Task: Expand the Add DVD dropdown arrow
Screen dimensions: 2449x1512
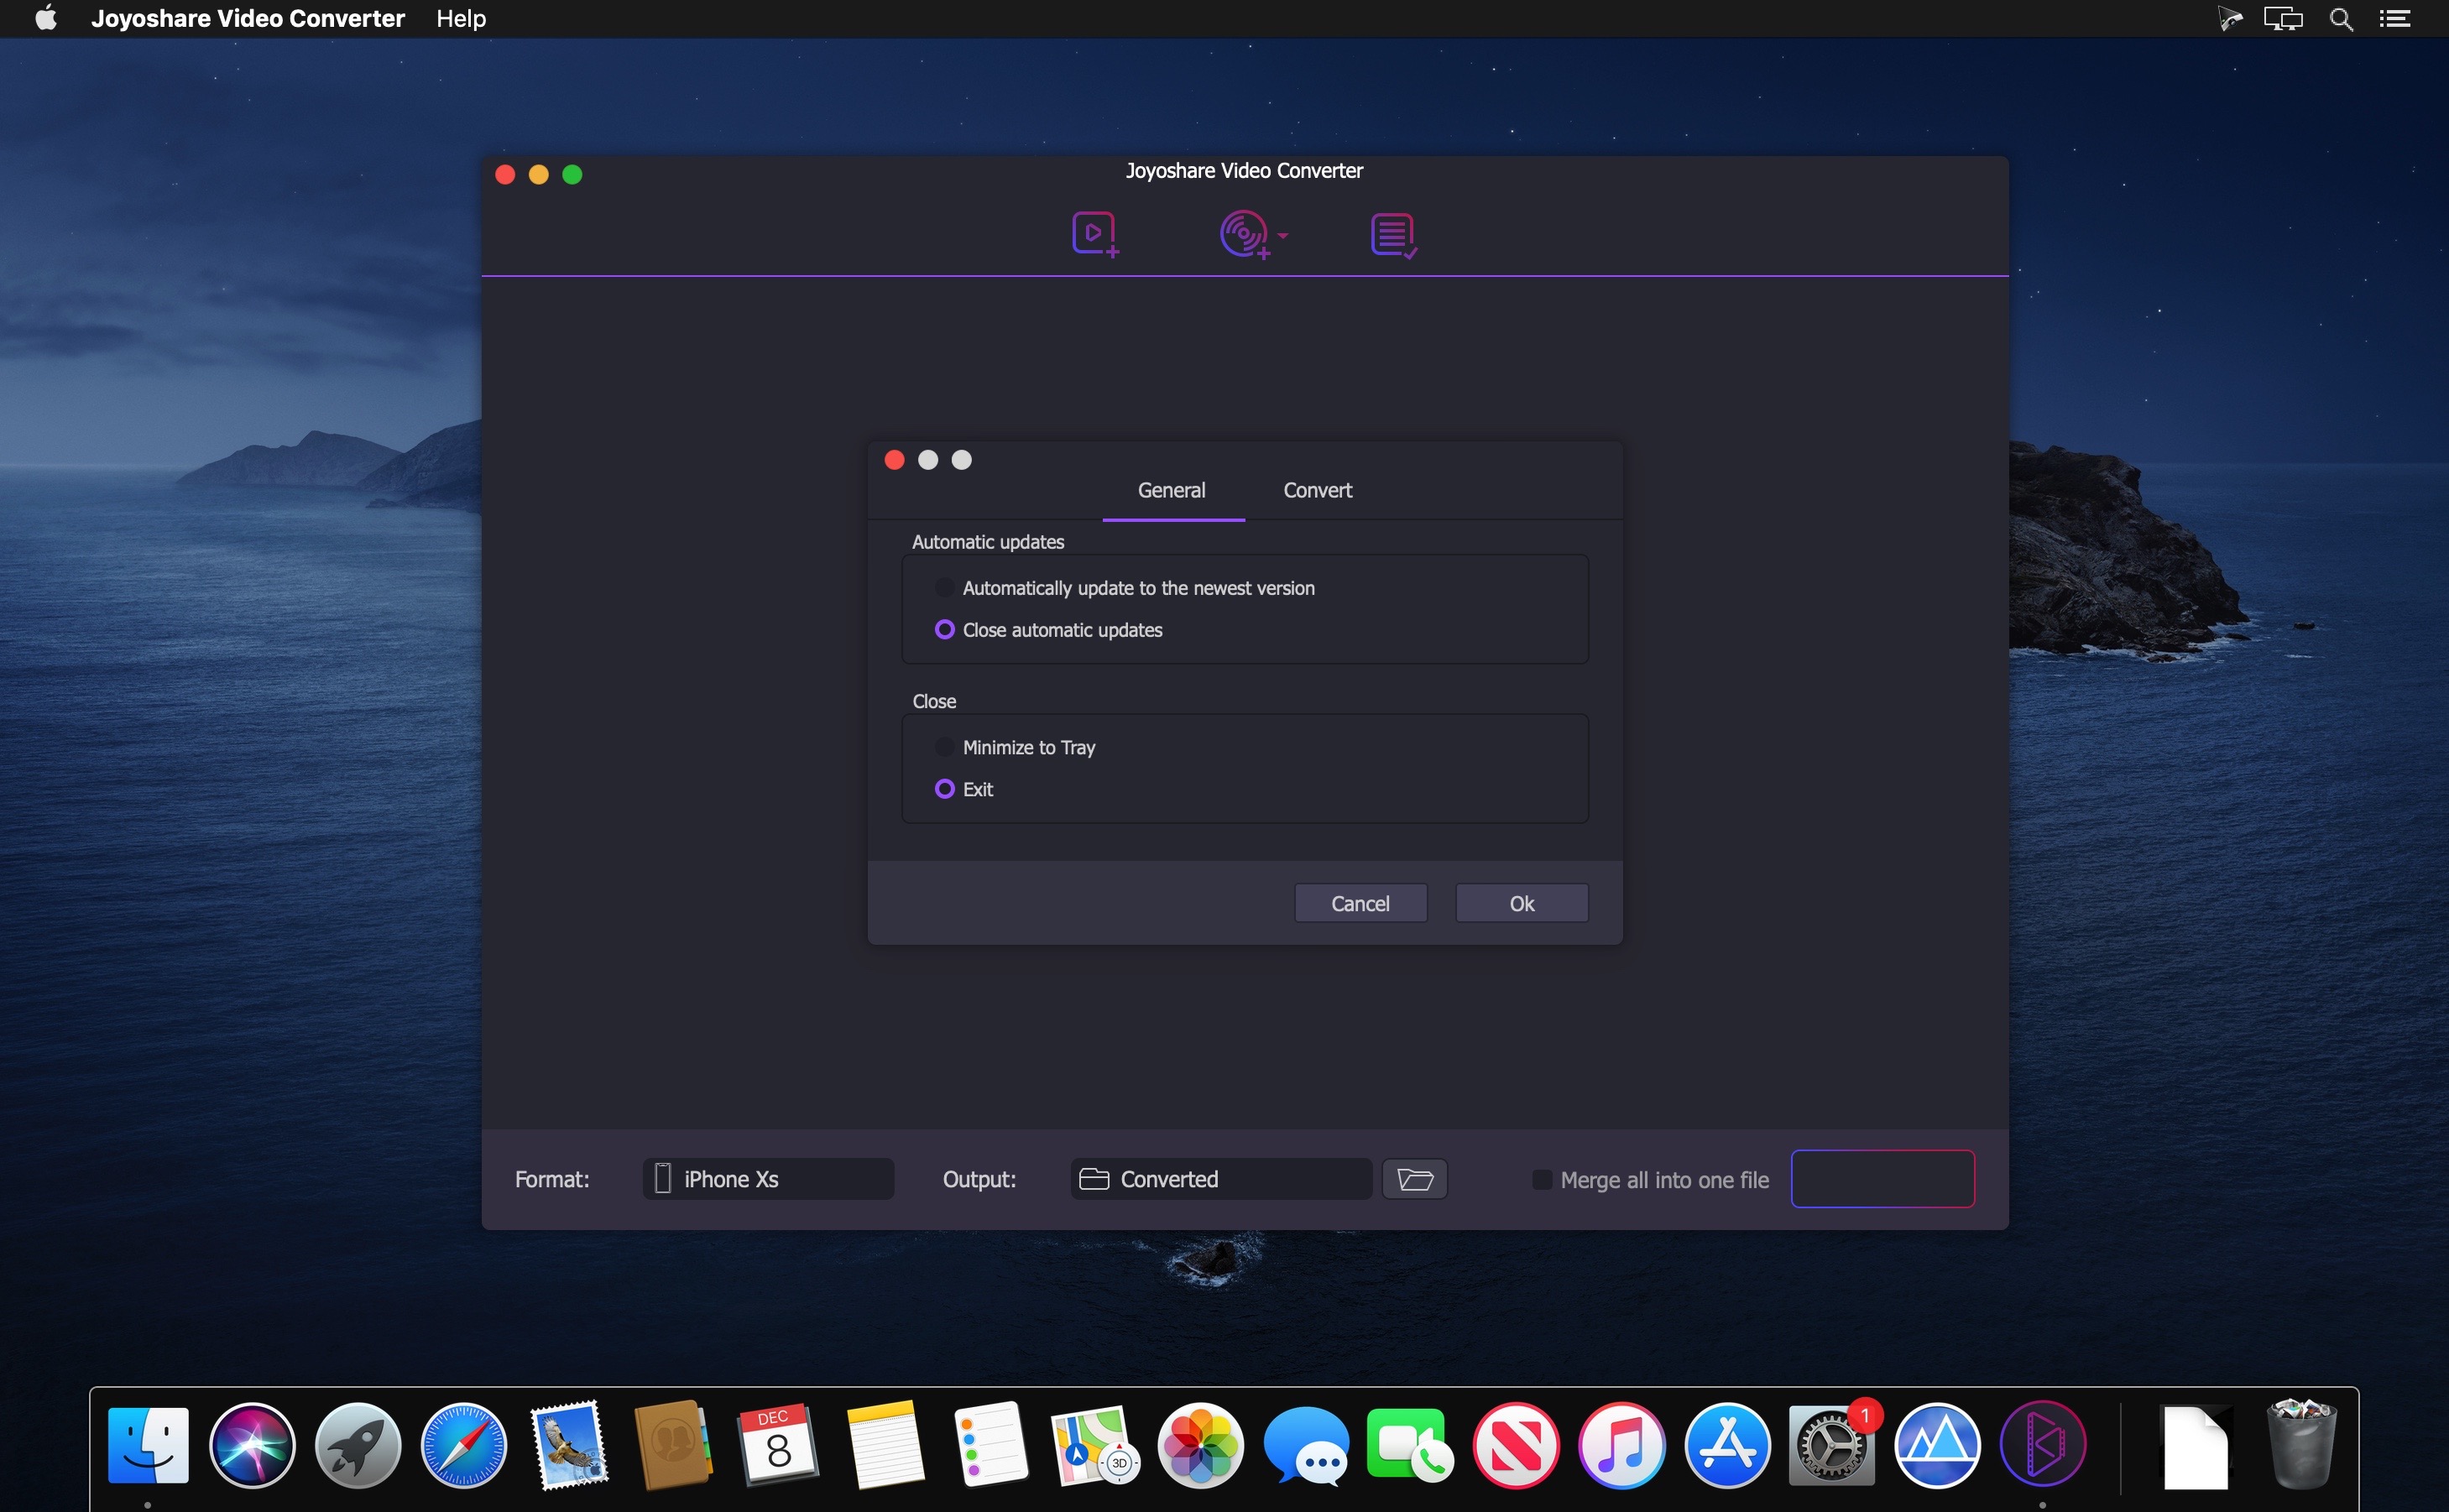Action: [1283, 236]
